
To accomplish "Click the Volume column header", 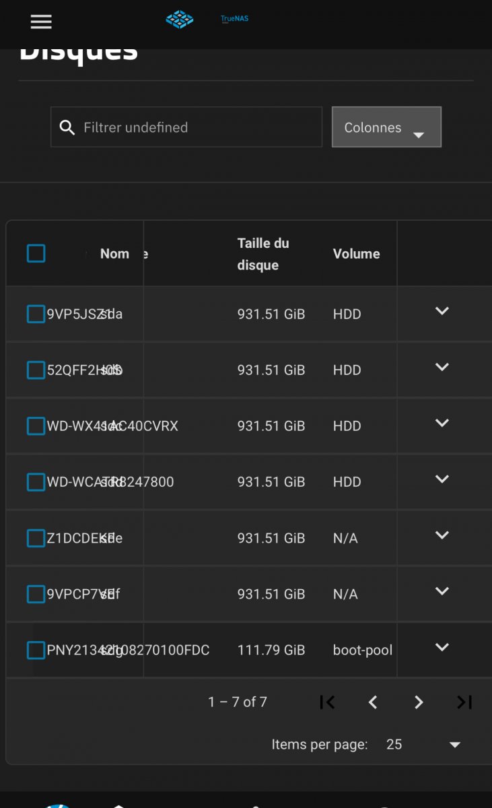I will (356, 254).
